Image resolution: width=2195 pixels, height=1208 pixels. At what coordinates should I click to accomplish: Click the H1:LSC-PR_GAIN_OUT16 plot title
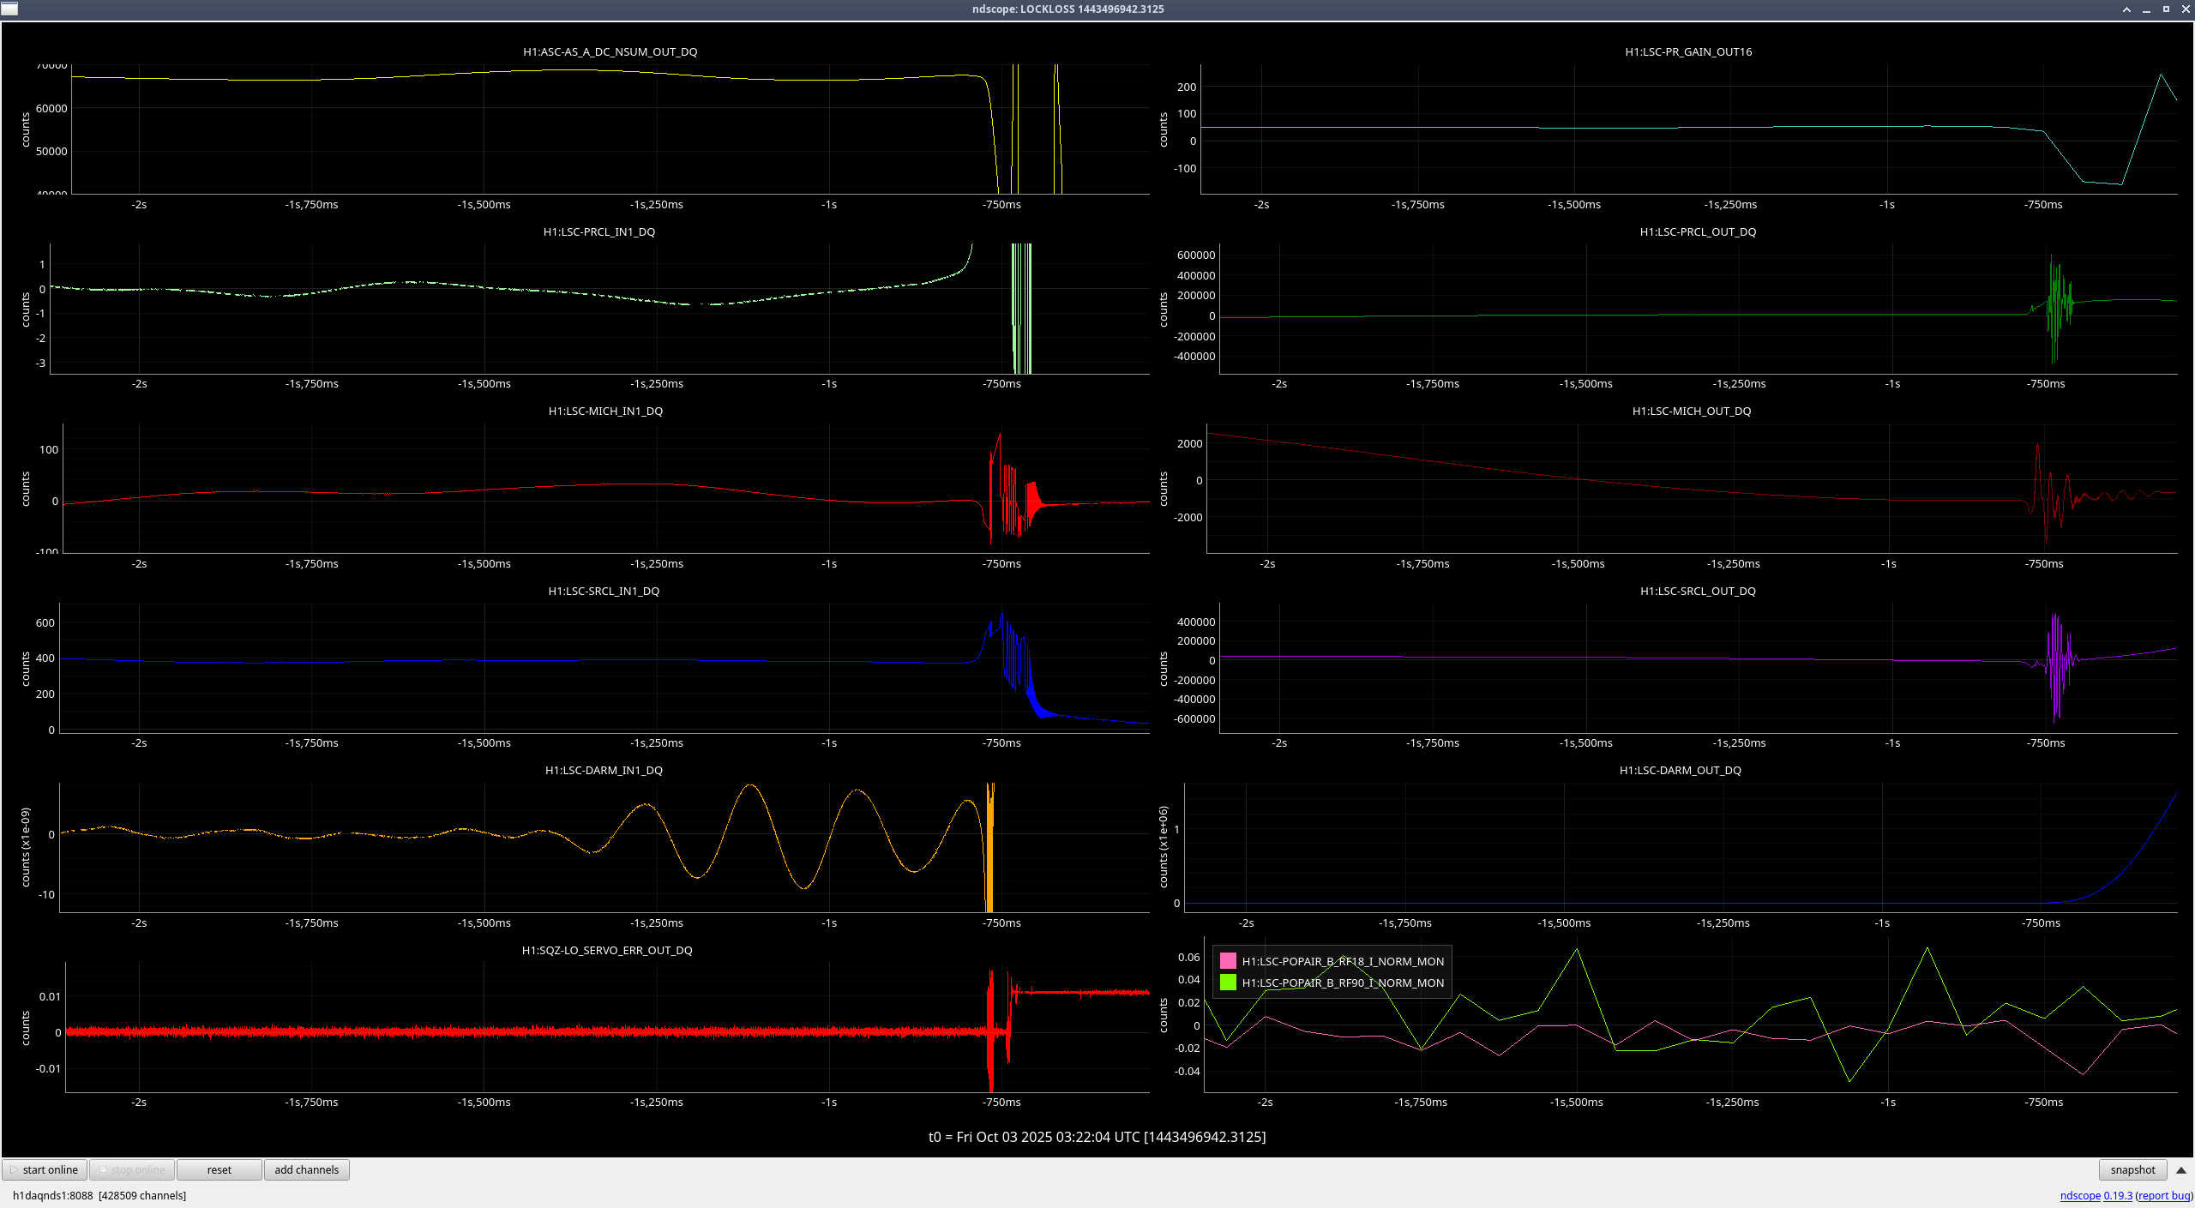click(1688, 51)
